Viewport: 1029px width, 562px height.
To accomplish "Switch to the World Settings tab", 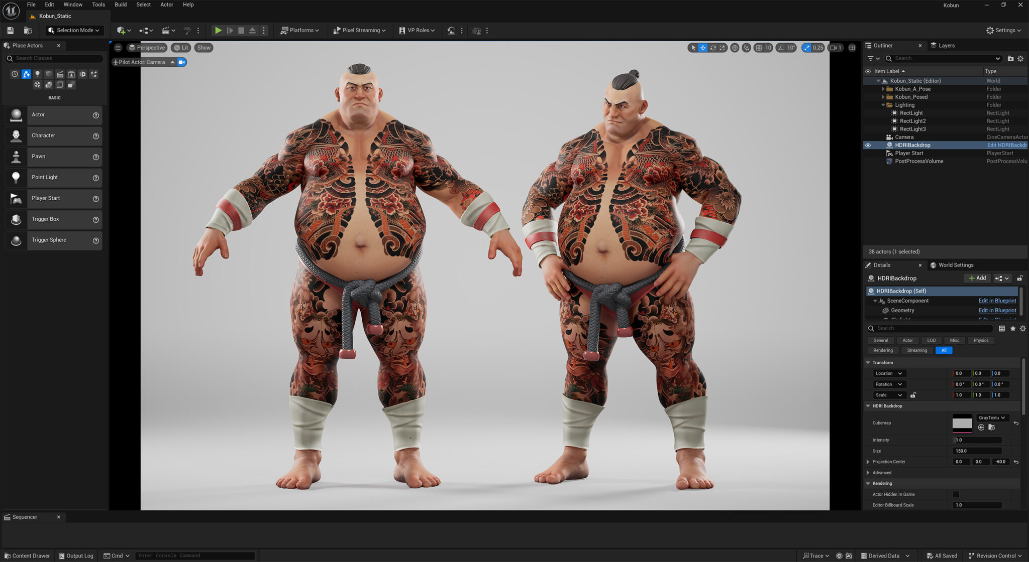I will (952, 265).
